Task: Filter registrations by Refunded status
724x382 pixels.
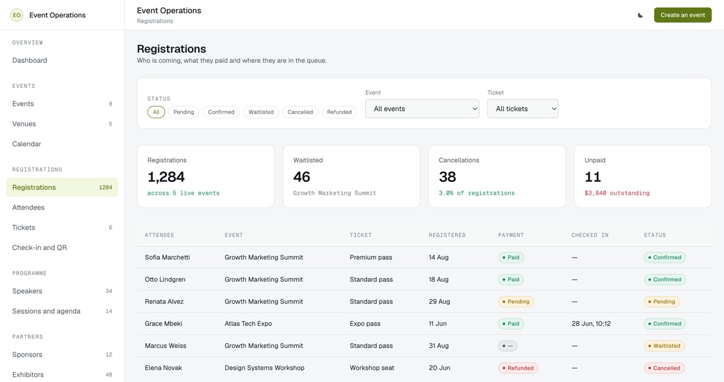Action: 339,112
